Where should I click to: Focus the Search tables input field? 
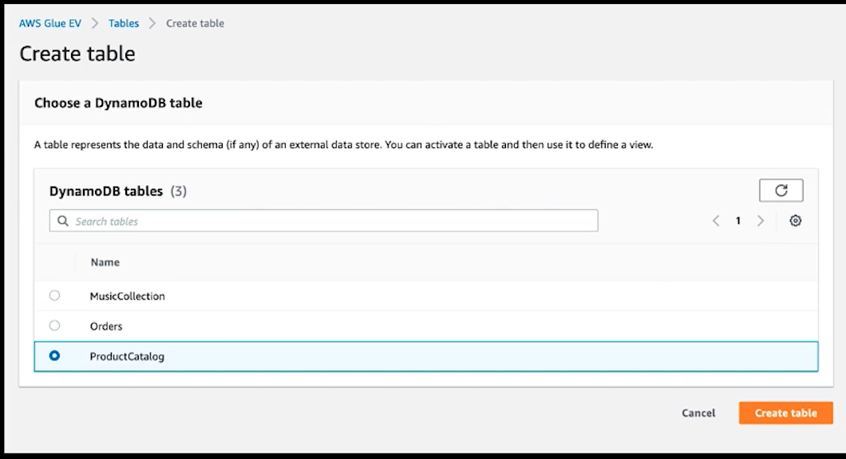(323, 221)
